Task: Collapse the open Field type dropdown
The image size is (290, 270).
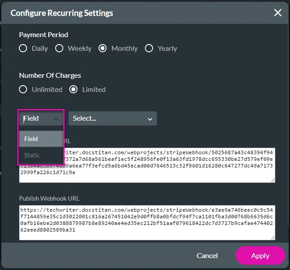Action: (41, 118)
